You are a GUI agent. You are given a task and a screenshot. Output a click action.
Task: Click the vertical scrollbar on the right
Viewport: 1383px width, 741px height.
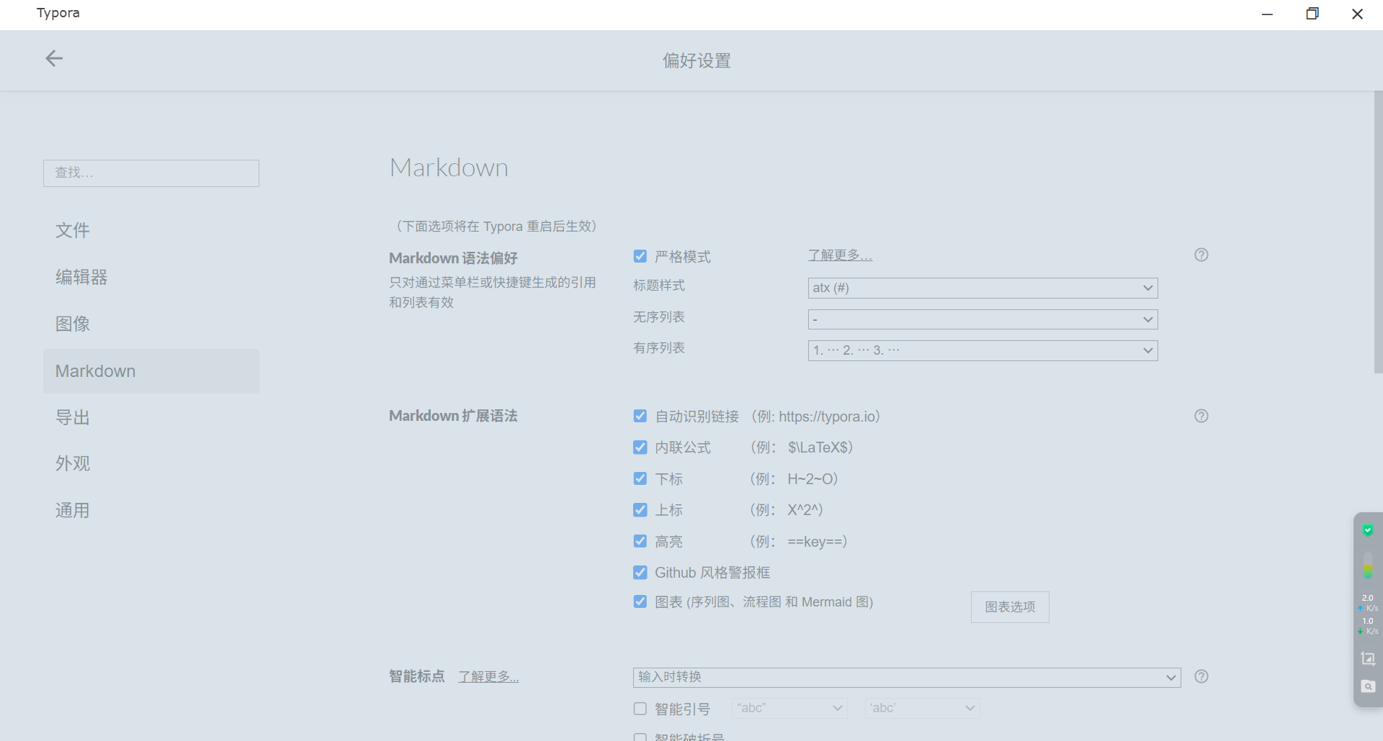pyautogui.click(x=1378, y=232)
